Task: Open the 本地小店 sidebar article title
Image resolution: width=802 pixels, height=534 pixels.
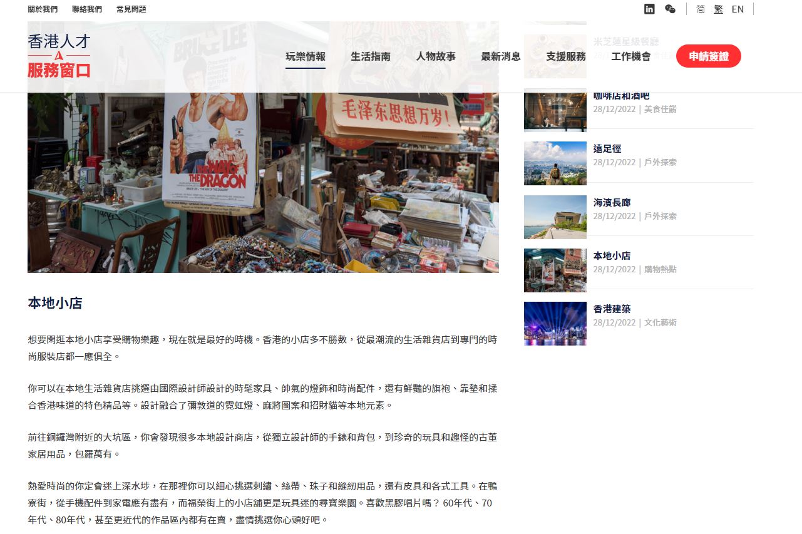Action: (612, 256)
